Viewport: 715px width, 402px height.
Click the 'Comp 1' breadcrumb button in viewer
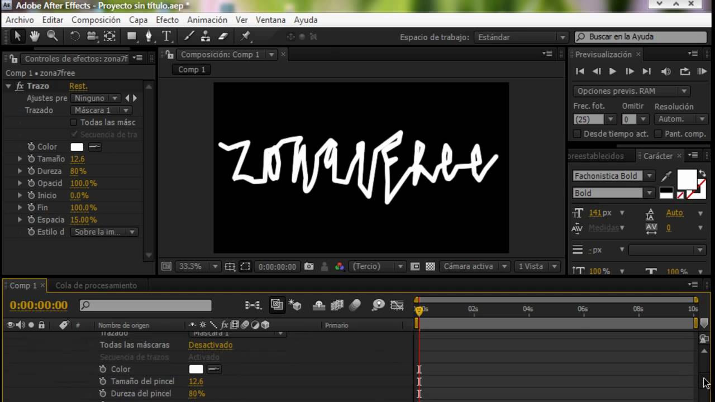pyautogui.click(x=192, y=70)
